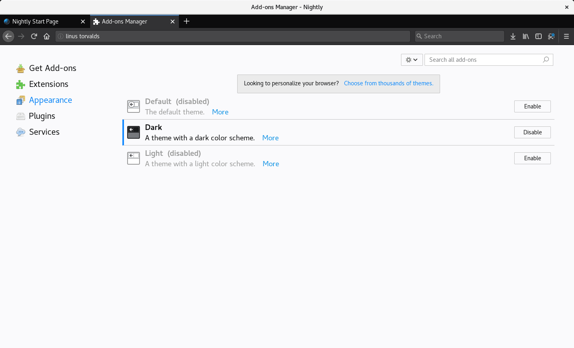Screen dimensions: 574x348
Task: Click the forward navigation arrow
Action: pos(21,36)
